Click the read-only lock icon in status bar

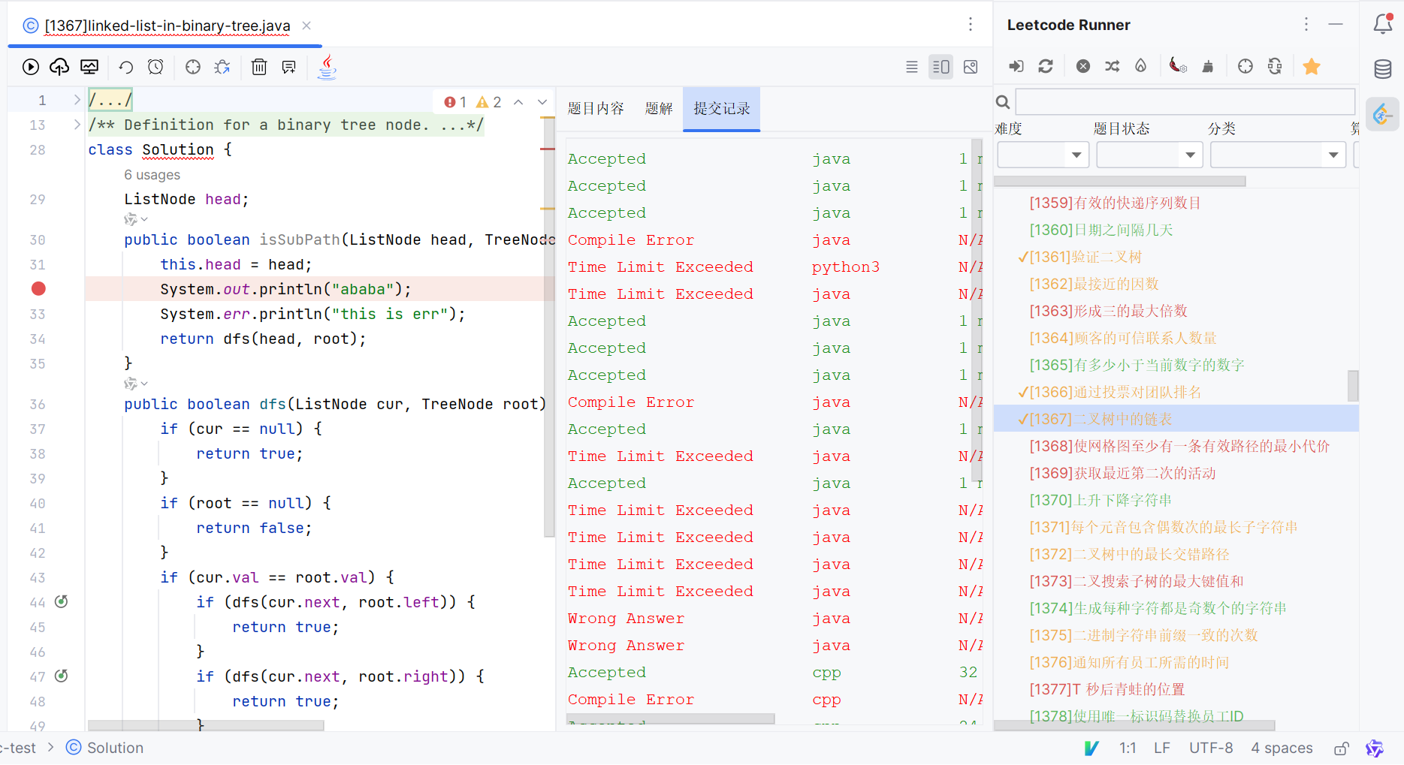[1342, 748]
